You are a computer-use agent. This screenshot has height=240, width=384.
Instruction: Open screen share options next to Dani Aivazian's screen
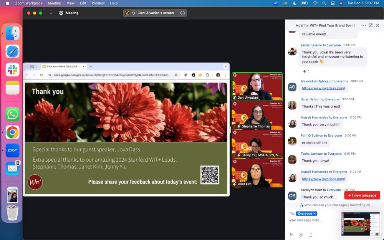[x=182, y=13]
